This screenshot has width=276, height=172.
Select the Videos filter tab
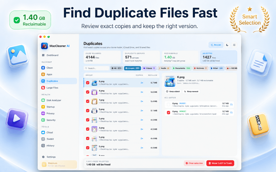(149, 68)
